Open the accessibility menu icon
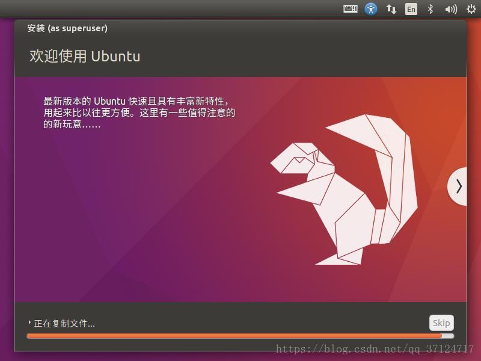This screenshot has height=361, width=481. click(370, 9)
